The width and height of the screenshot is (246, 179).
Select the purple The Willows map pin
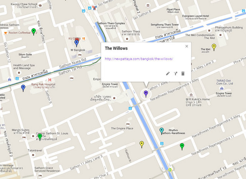(146, 94)
